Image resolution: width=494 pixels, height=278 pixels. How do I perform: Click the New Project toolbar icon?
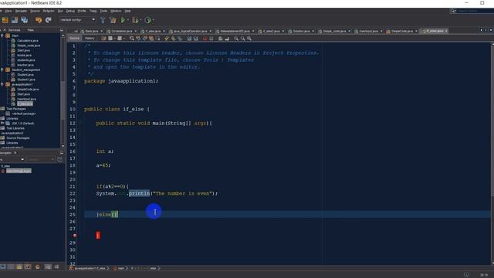tap(5, 20)
